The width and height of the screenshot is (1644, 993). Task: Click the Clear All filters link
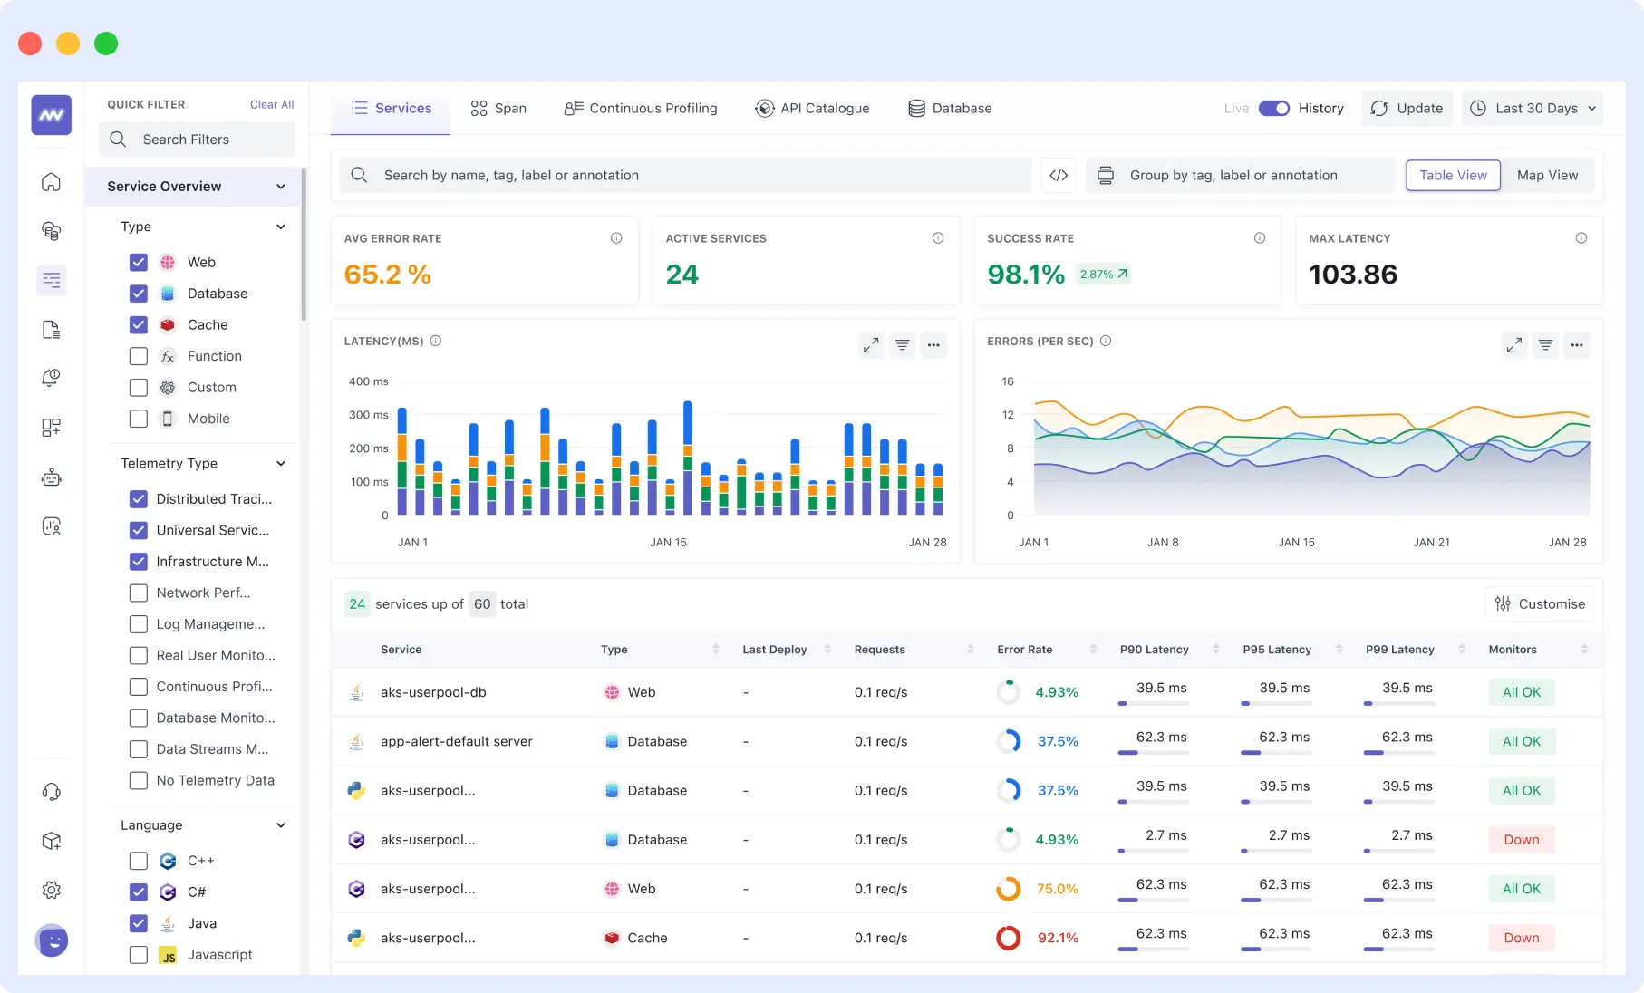(271, 104)
